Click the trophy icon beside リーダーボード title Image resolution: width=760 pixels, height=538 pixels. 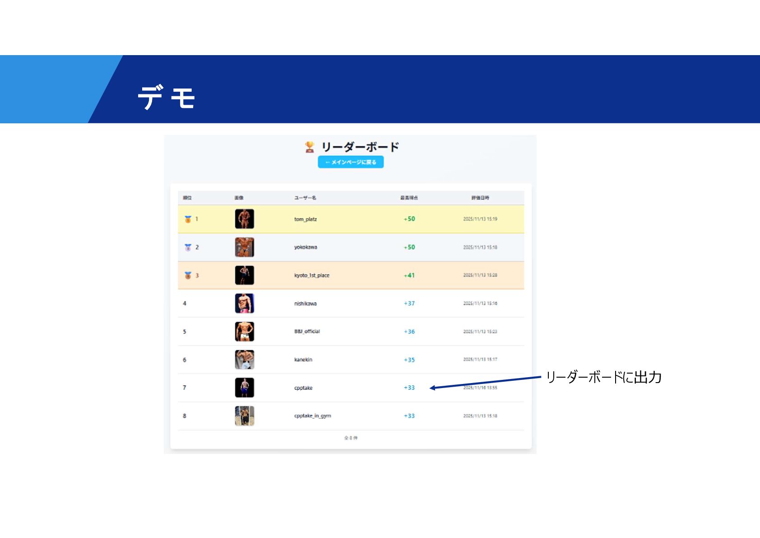[310, 147]
